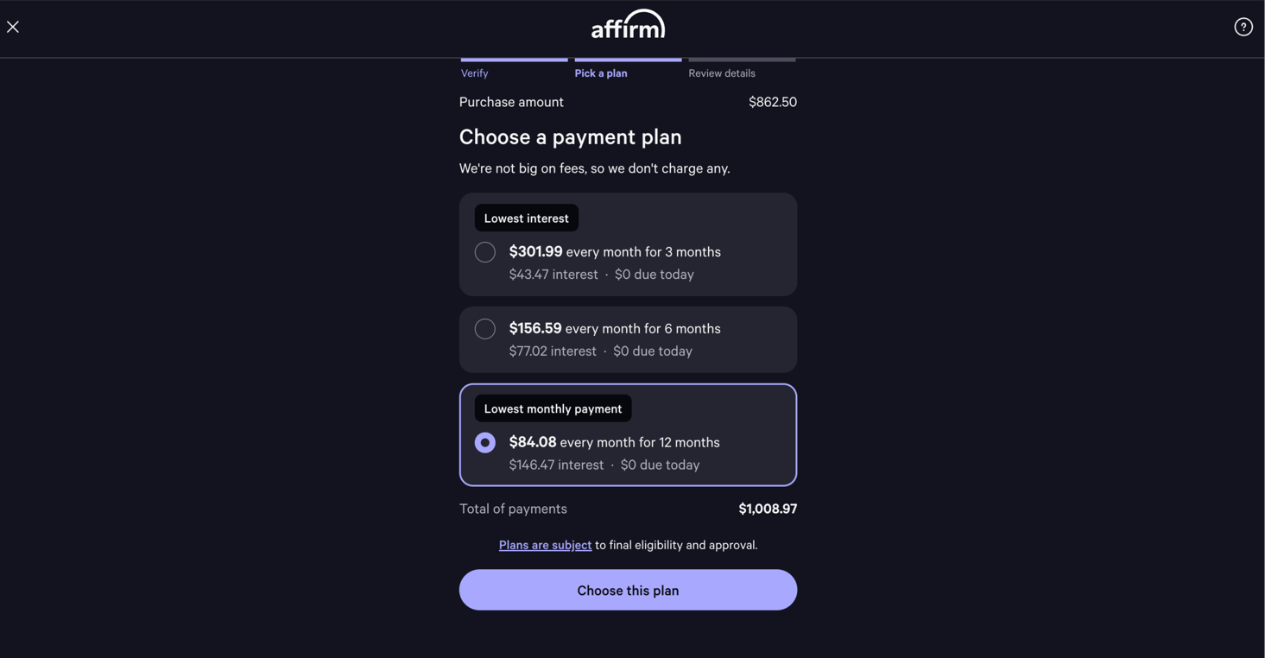The width and height of the screenshot is (1265, 658).
Task: Click the Lowest monthly payment badge
Action: pos(553,408)
